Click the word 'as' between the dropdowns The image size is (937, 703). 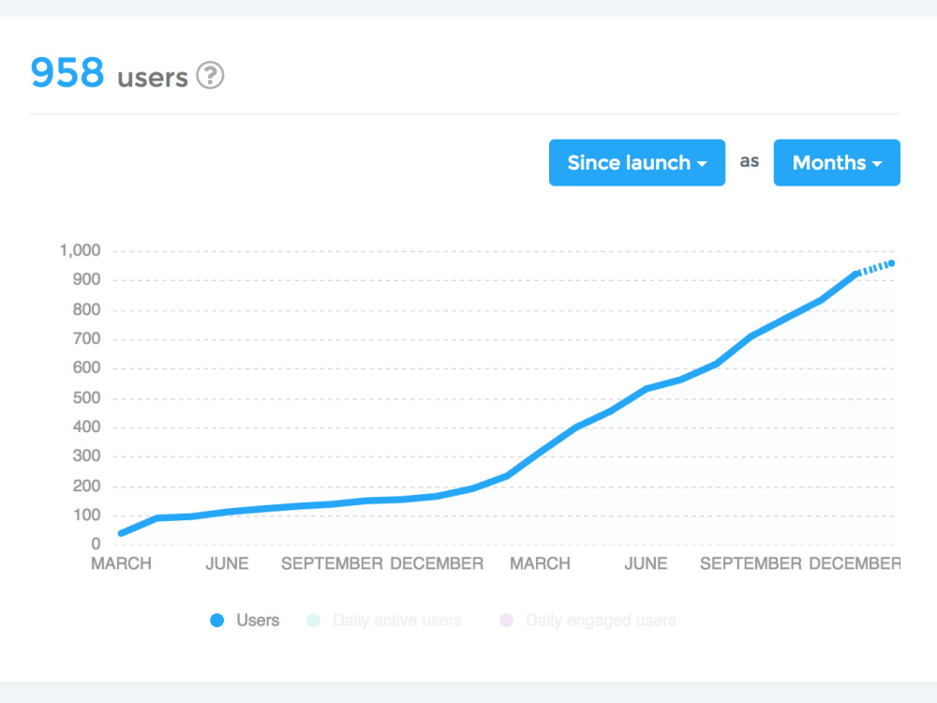(750, 161)
